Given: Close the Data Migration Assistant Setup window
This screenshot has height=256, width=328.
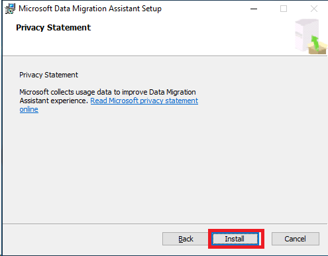Looking at the screenshot, I should point(314,9).
